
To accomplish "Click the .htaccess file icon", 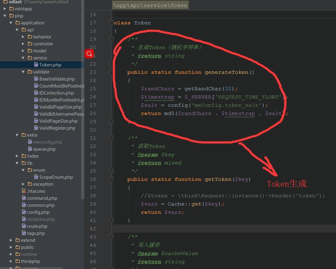I will 24,191.
